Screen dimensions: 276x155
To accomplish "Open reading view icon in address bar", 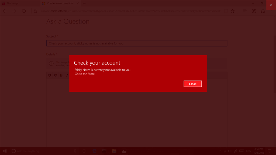I will [226, 11].
